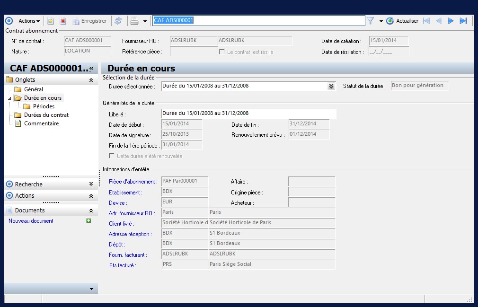The image size is (478, 307).
Task: Click the Date de signature field
Action: tap(182, 134)
